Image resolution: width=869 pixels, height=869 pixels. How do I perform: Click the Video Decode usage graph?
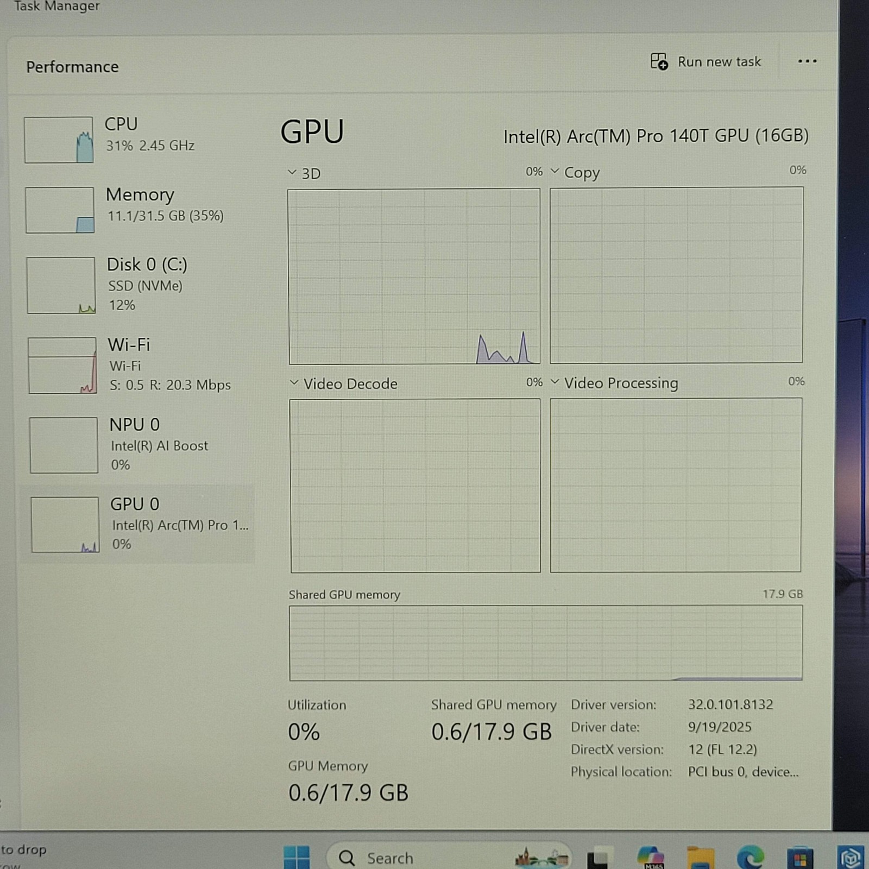415,486
